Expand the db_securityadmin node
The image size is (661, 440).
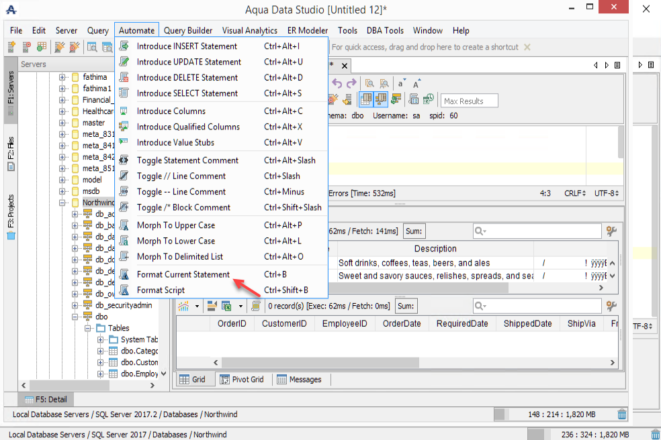click(x=75, y=305)
